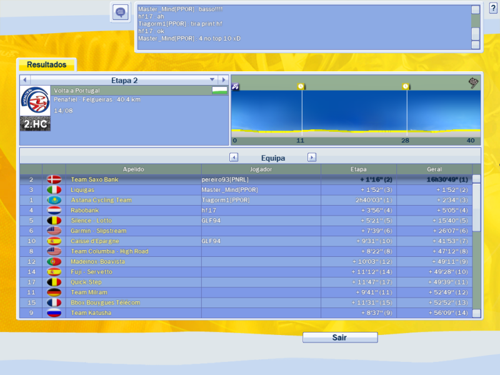Click the Portugal flag for Madeinox-Boavista

[x=54, y=261]
